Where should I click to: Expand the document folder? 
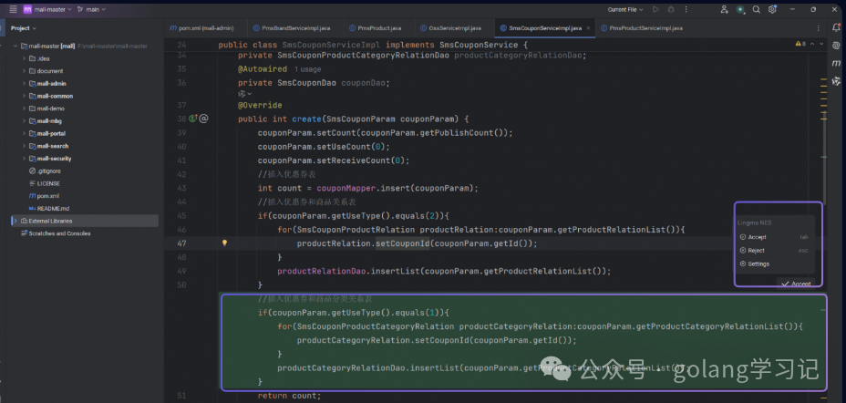click(x=25, y=71)
